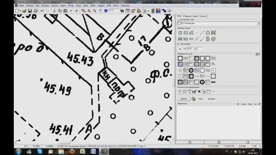Zoom out with the magnifier minus icon
Image resolution: width=276 pixels, height=155 pixels.
pyautogui.click(x=95, y=11)
